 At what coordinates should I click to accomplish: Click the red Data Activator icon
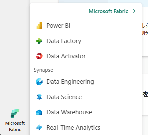click(x=39, y=56)
